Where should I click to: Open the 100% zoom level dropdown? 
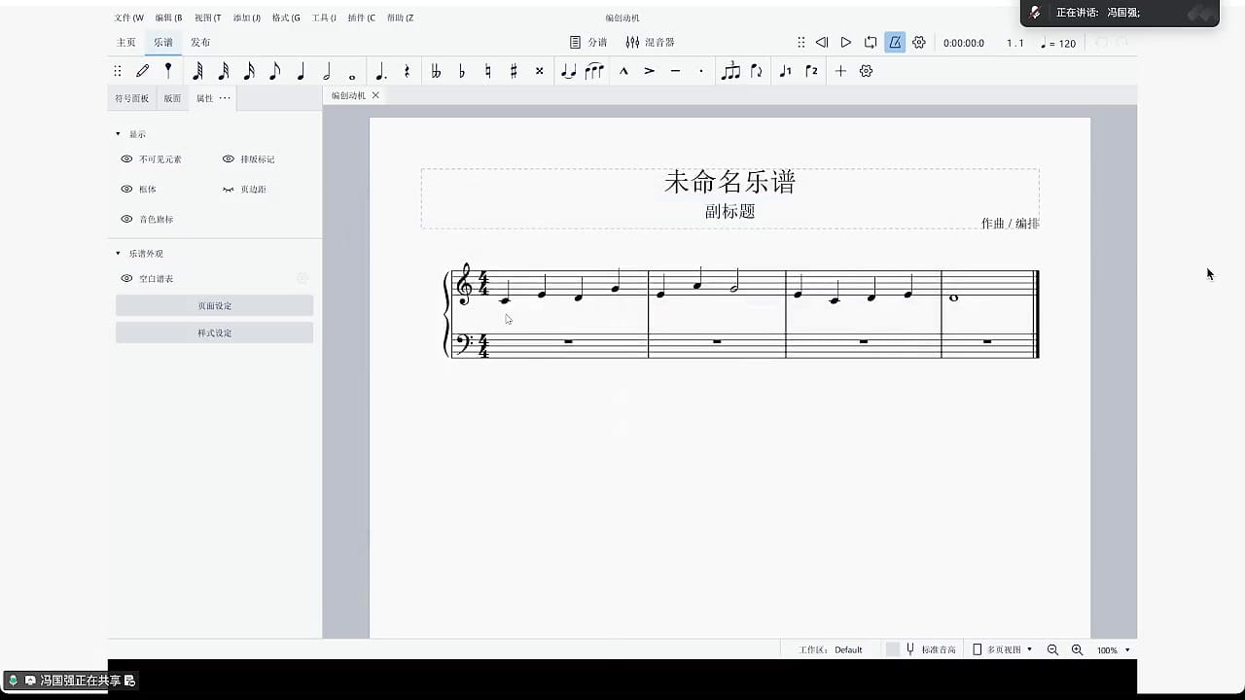click(1114, 649)
